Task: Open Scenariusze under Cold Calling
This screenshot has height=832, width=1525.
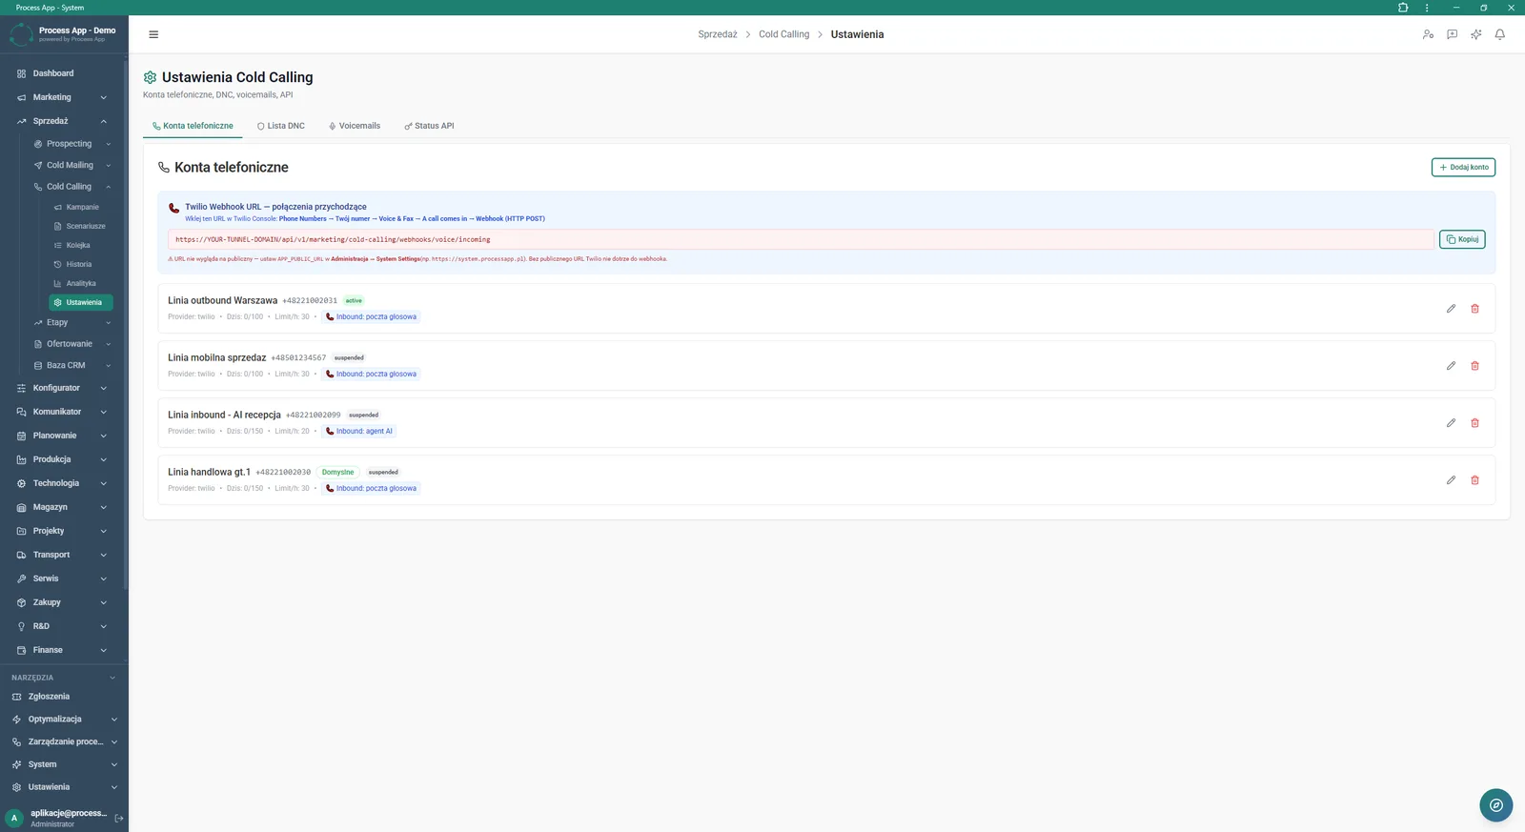Action: [82, 226]
